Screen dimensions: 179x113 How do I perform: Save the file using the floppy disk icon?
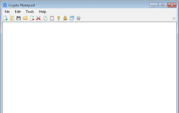18,18
